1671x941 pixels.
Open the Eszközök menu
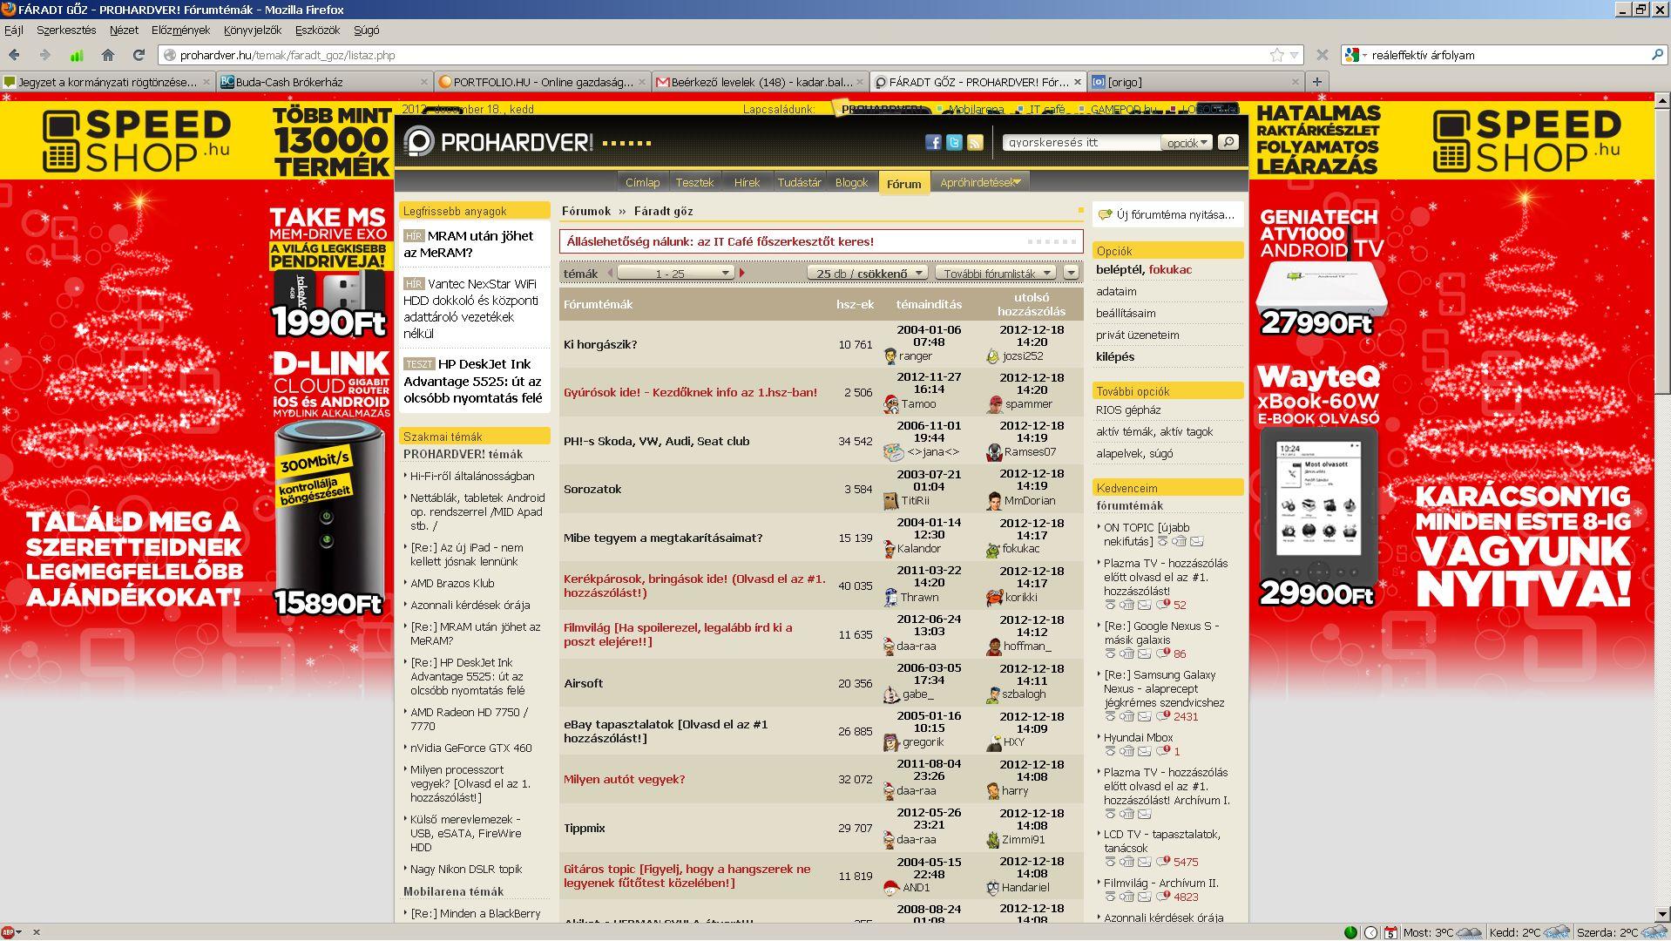pos(317,30)
